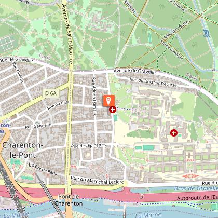Click the Rue du Maréchal Leclerc label
218x218 pixels.
tap(97, 180)
